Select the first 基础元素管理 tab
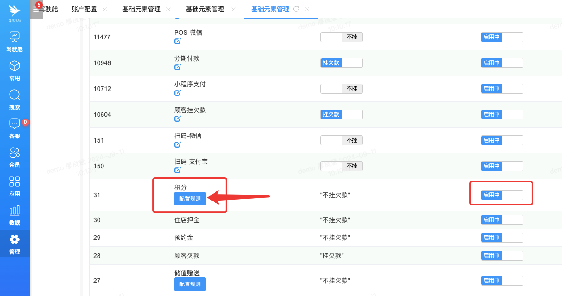This screenshot has height=296, width=562. (141, 9)
